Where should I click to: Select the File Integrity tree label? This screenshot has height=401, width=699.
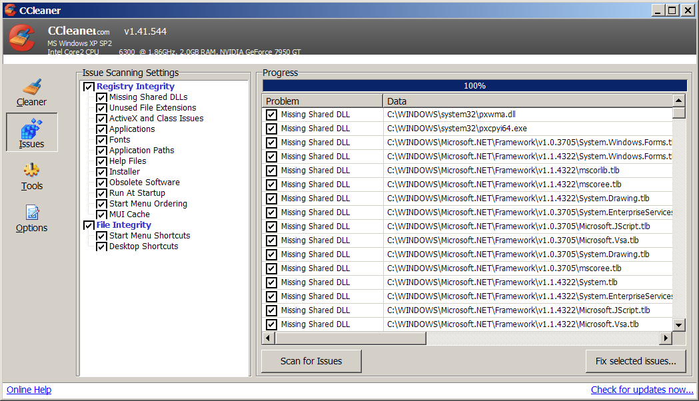(124, 225)
